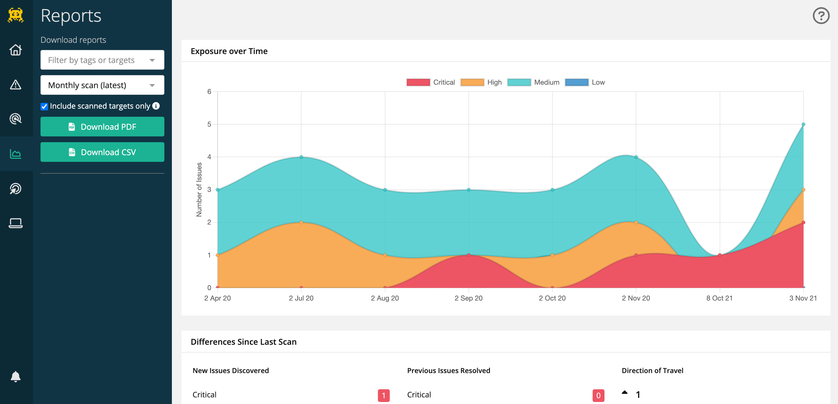Viewport: 838px width, 404px height.
Task: Click info icon beside scanned targets option
Action: click(156, 106)
